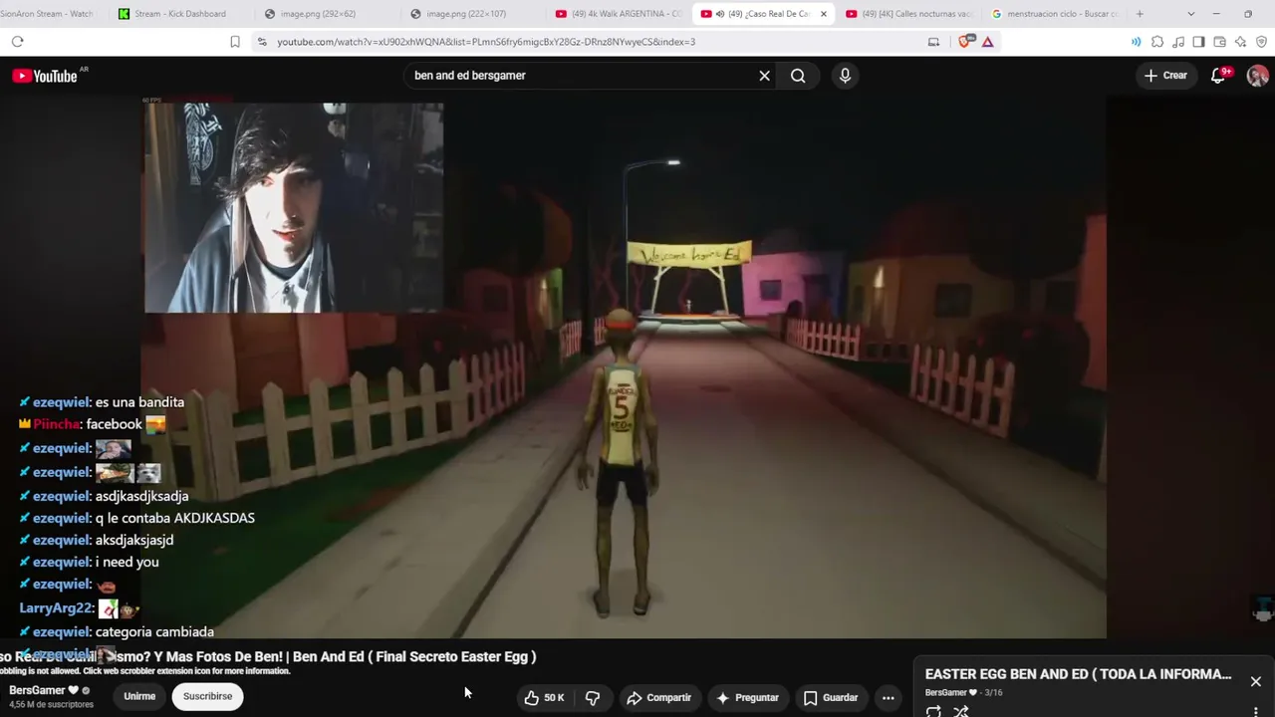1275x717 pixels.
Task: Switch to the 4k Walk ARGENTINA tab
Action: coord(620,14)
